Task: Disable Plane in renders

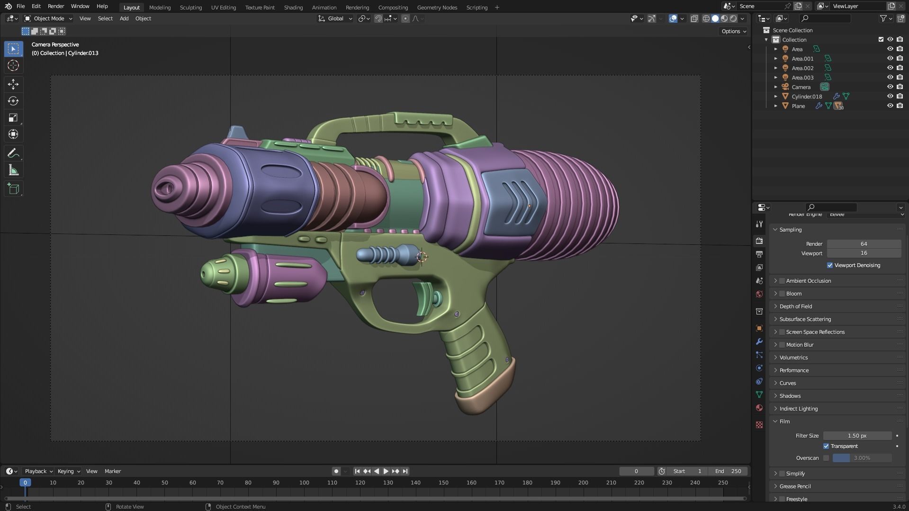Action: point(900,106)
